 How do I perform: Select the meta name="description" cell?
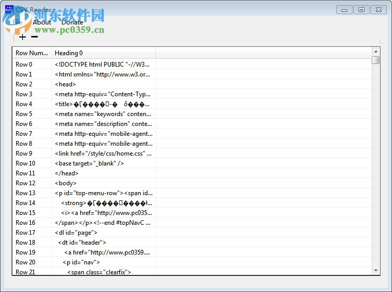[x=104, y=124]
